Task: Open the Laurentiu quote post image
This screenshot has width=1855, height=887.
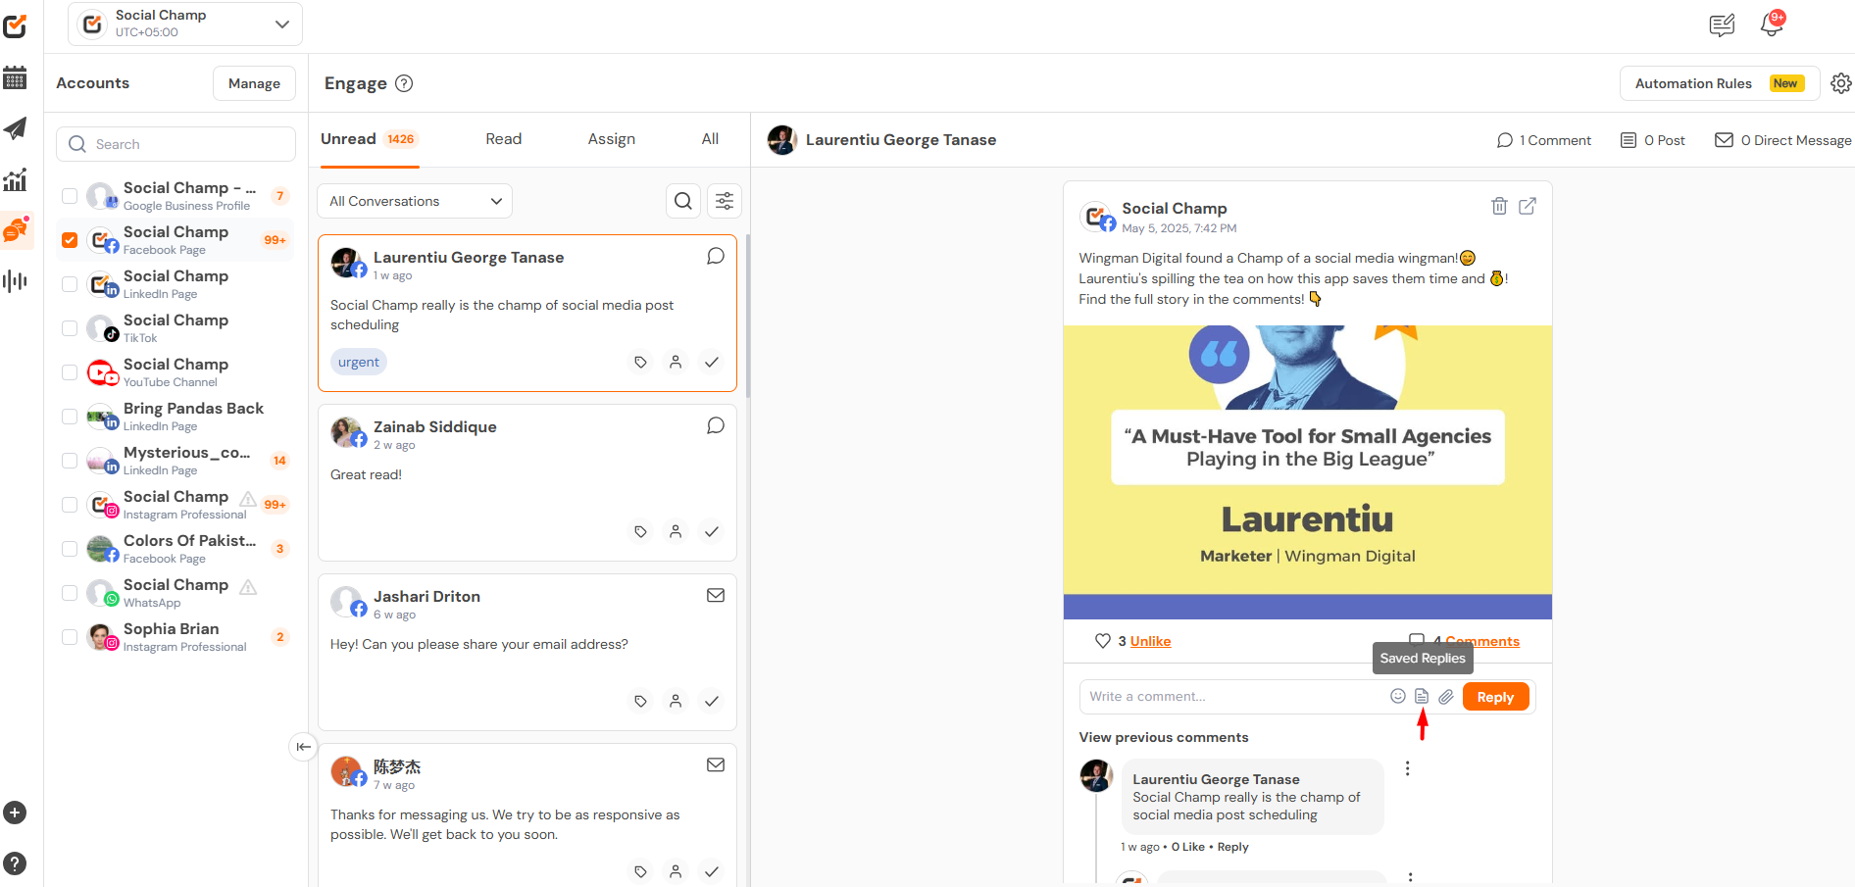Action: click(1308, 472)
